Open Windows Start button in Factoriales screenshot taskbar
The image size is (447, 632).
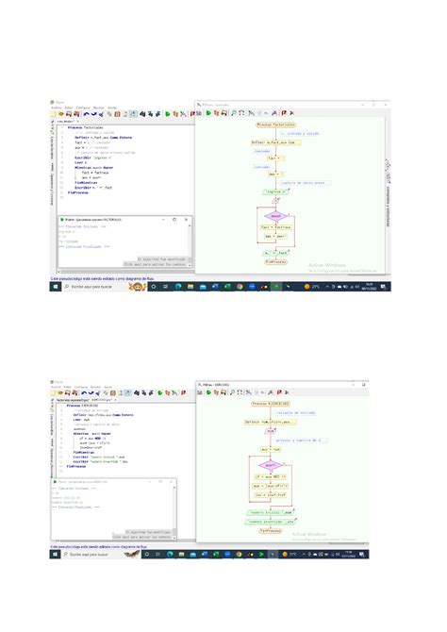coord(56,287)
